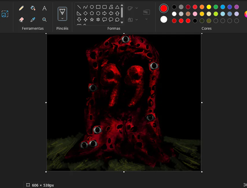This screenshot has width=247, height=188.
Task: Pick the Oval shape
Action: [x=92, y=7]
